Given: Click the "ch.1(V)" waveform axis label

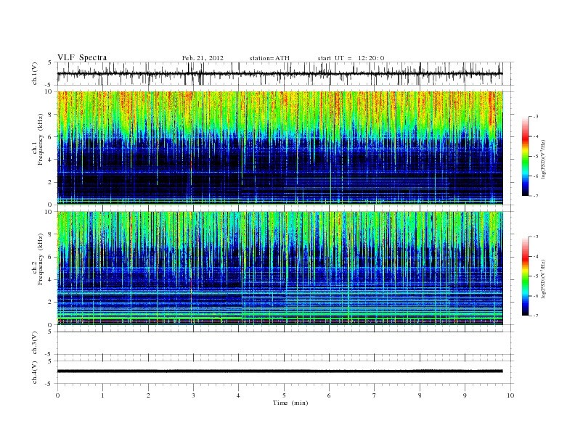Looking at the screenshot, I should tap(34, 73).
